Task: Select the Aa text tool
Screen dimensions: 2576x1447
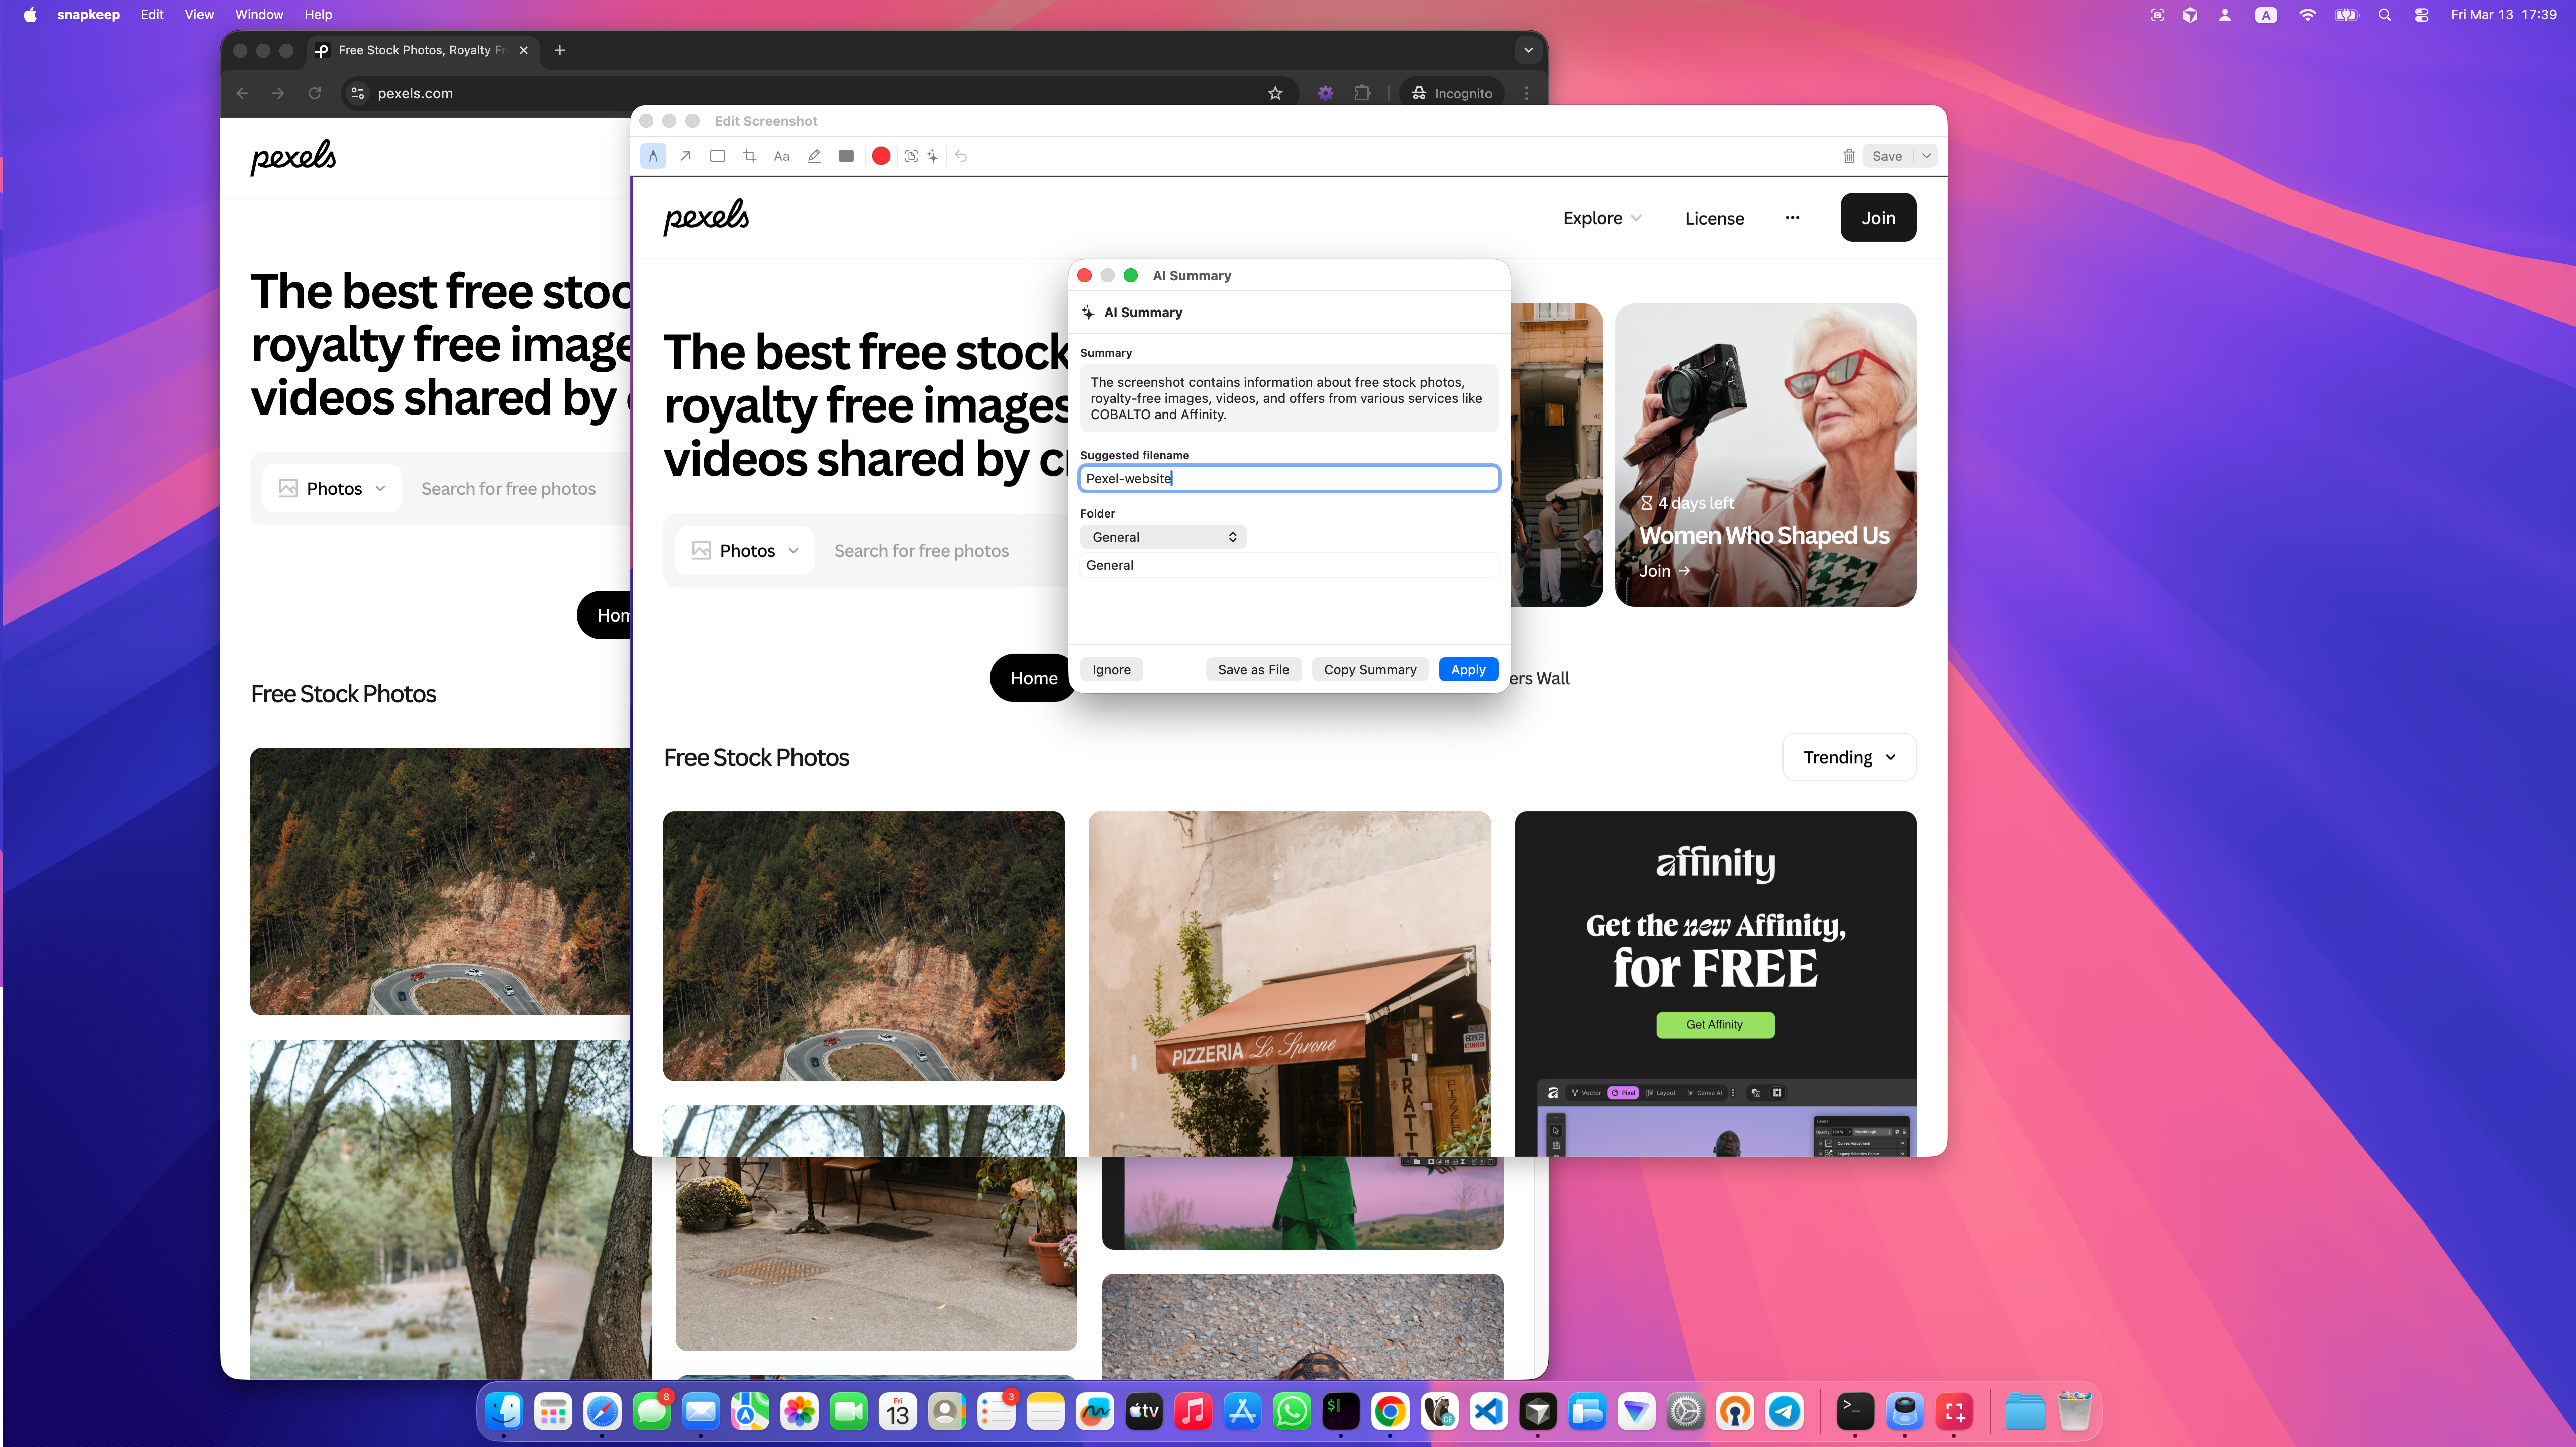Action: 782,156
